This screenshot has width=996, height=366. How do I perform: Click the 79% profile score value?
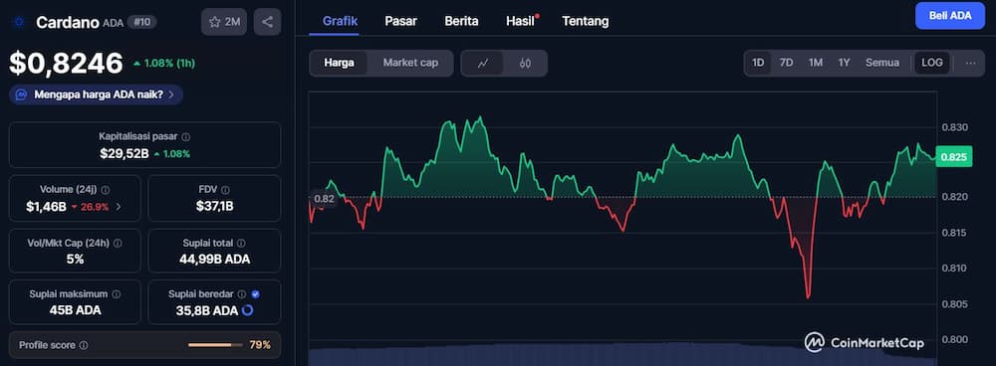[x=260, y=346]
